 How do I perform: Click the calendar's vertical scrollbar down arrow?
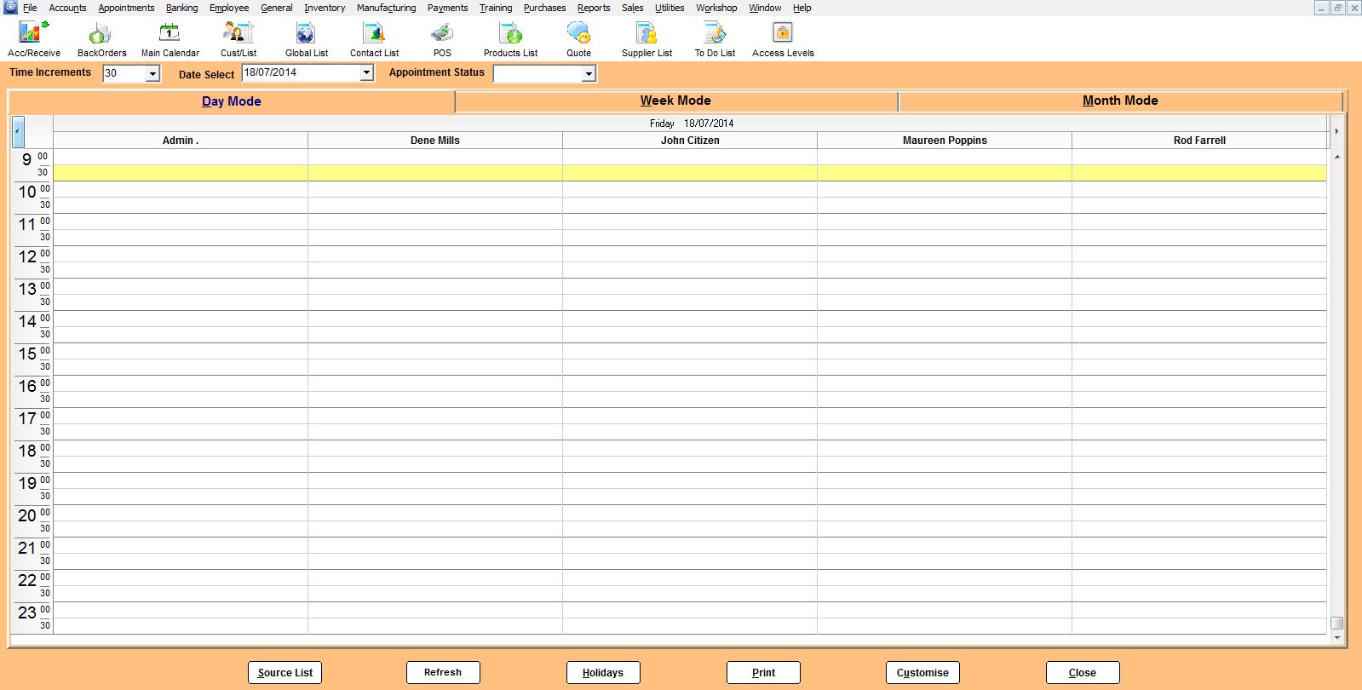point(1336,637)
